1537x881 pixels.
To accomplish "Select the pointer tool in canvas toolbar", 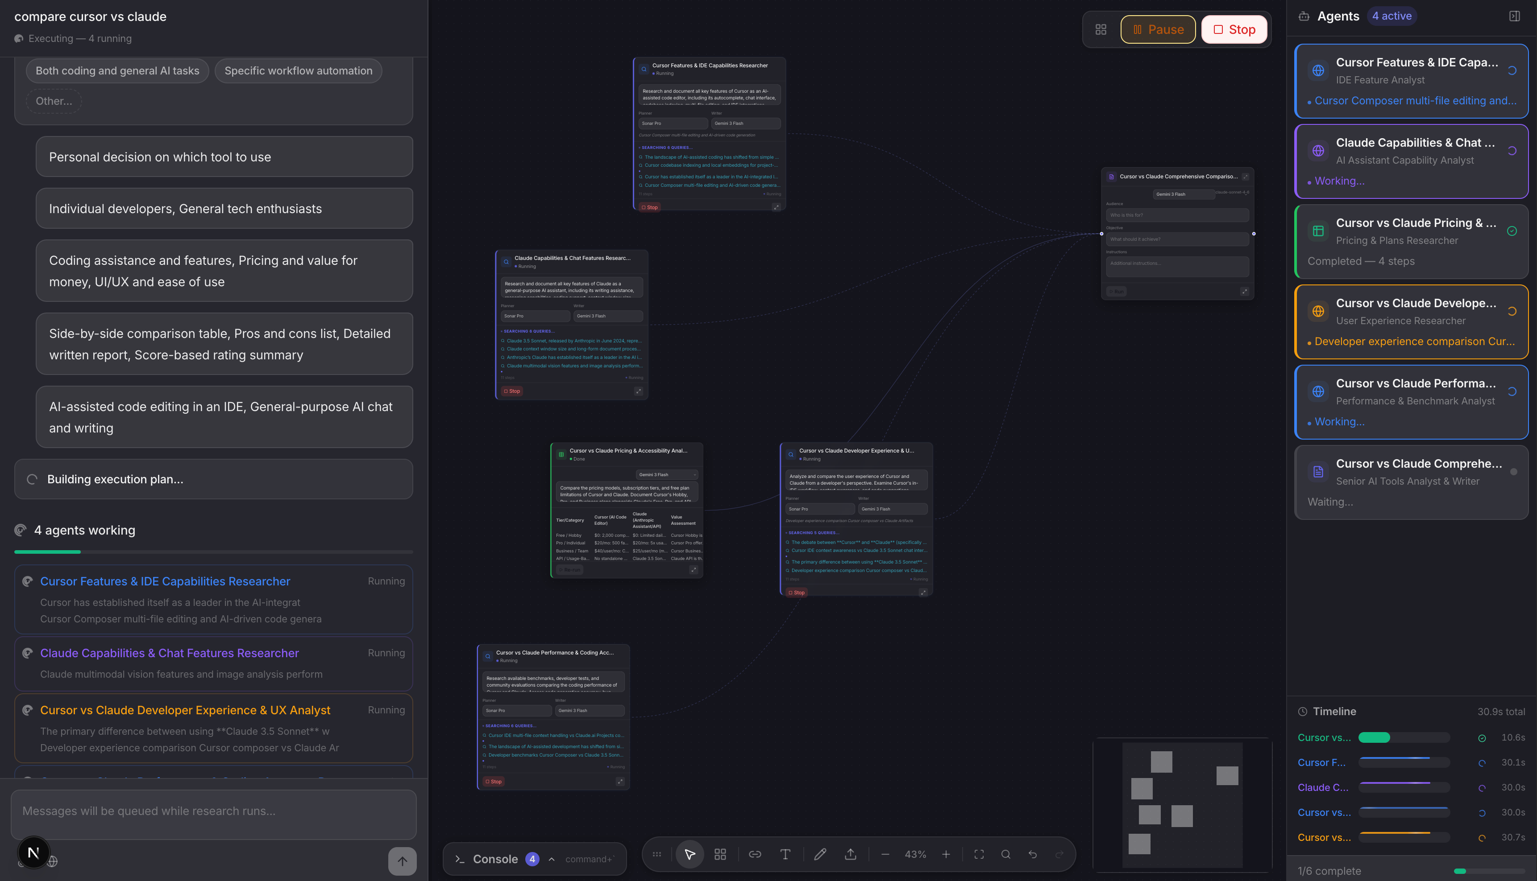I will tap(689, 854).
